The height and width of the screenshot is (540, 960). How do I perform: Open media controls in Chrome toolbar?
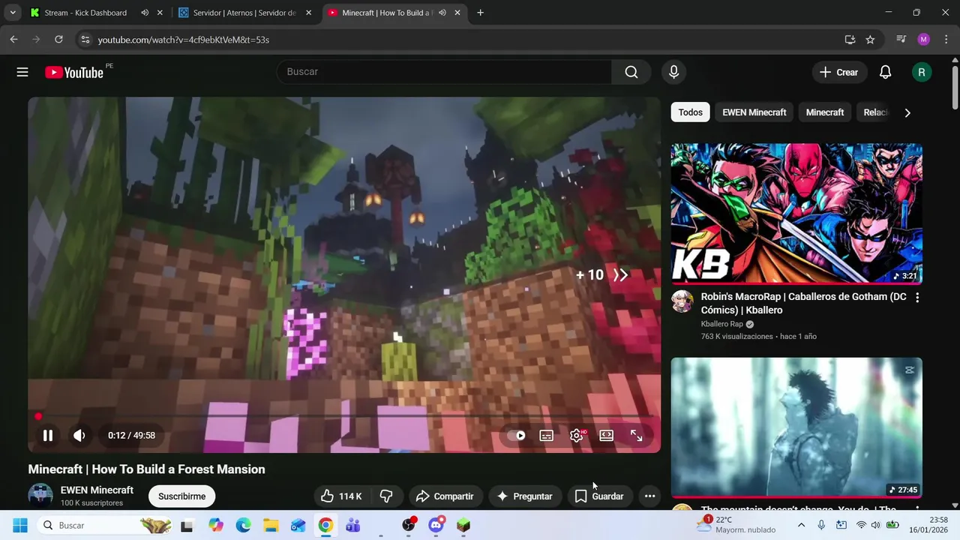(x=901, y=39)
